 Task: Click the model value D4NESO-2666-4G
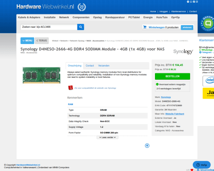[171, 101]
